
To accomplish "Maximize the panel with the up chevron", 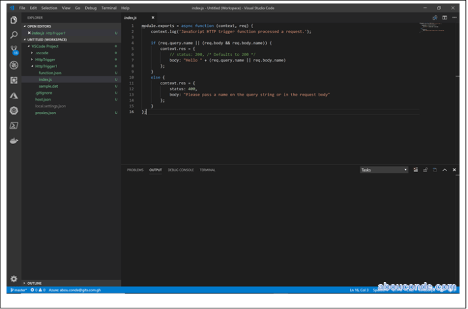I will [x=444, y=170].
